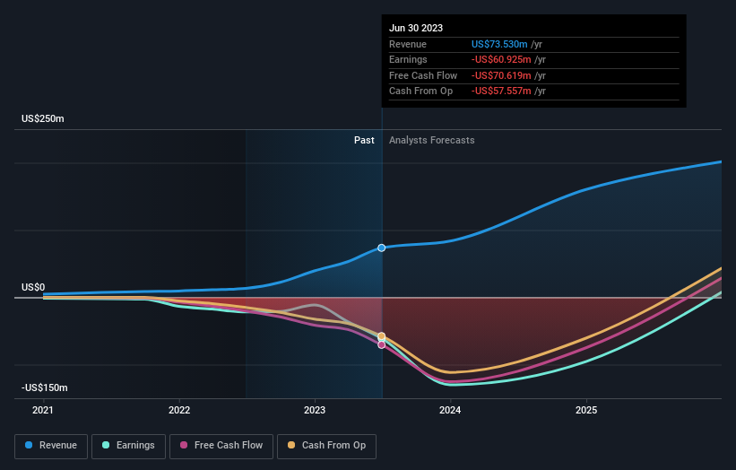Click the 2021 axis label

pos(43,411)
